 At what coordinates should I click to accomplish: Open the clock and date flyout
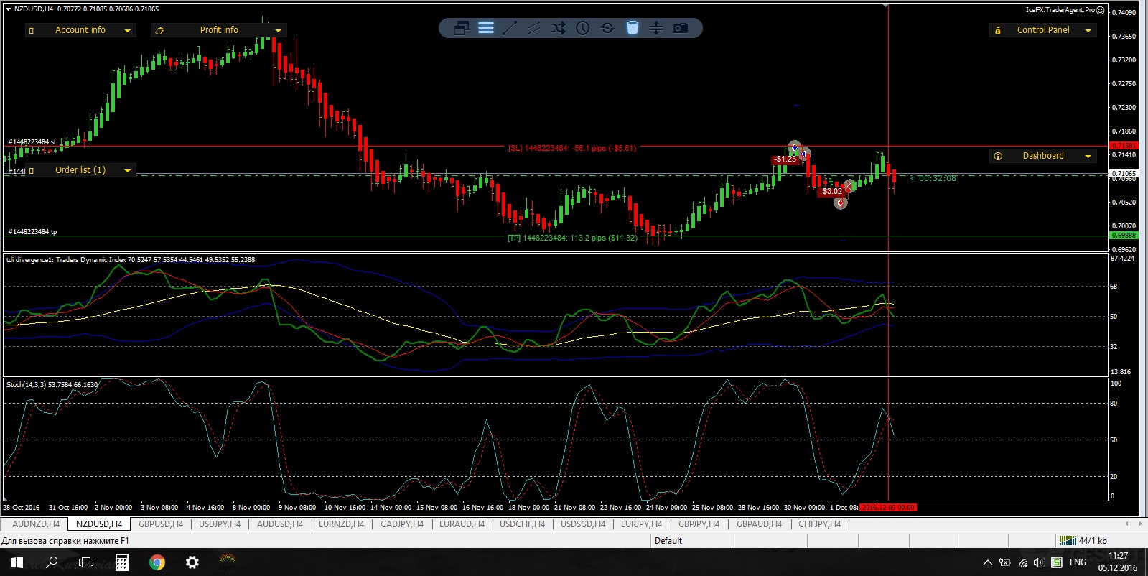click(1118, 562)
